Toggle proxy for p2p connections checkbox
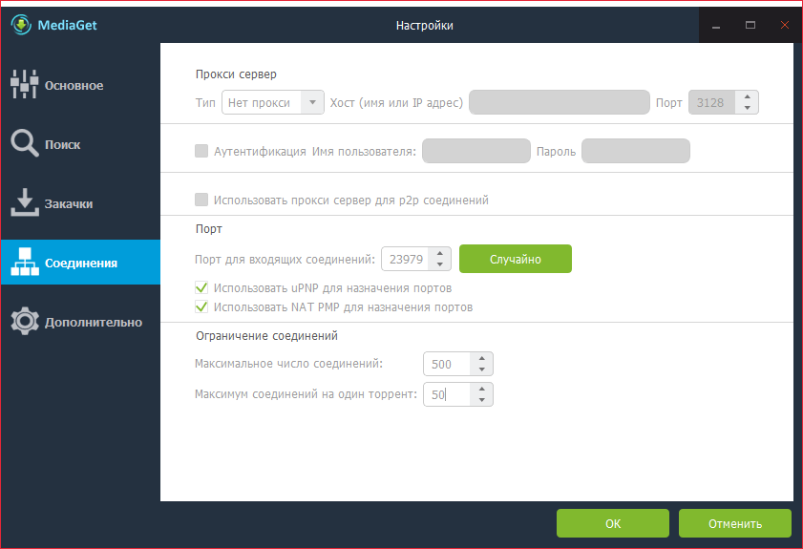The height and width of the screenshot is (549, 803). pyautogui.click(x=201, y=200)
